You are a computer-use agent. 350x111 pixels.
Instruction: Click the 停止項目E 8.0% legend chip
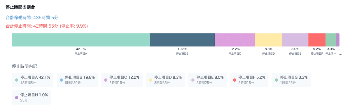tap(208, 80)
